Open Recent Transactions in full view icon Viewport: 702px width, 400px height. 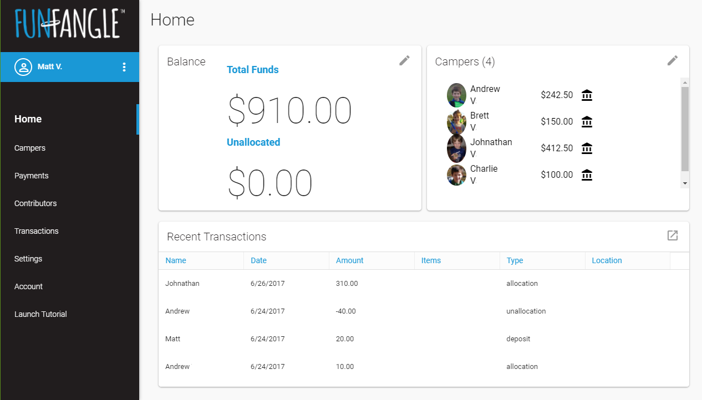coord(672,235)
